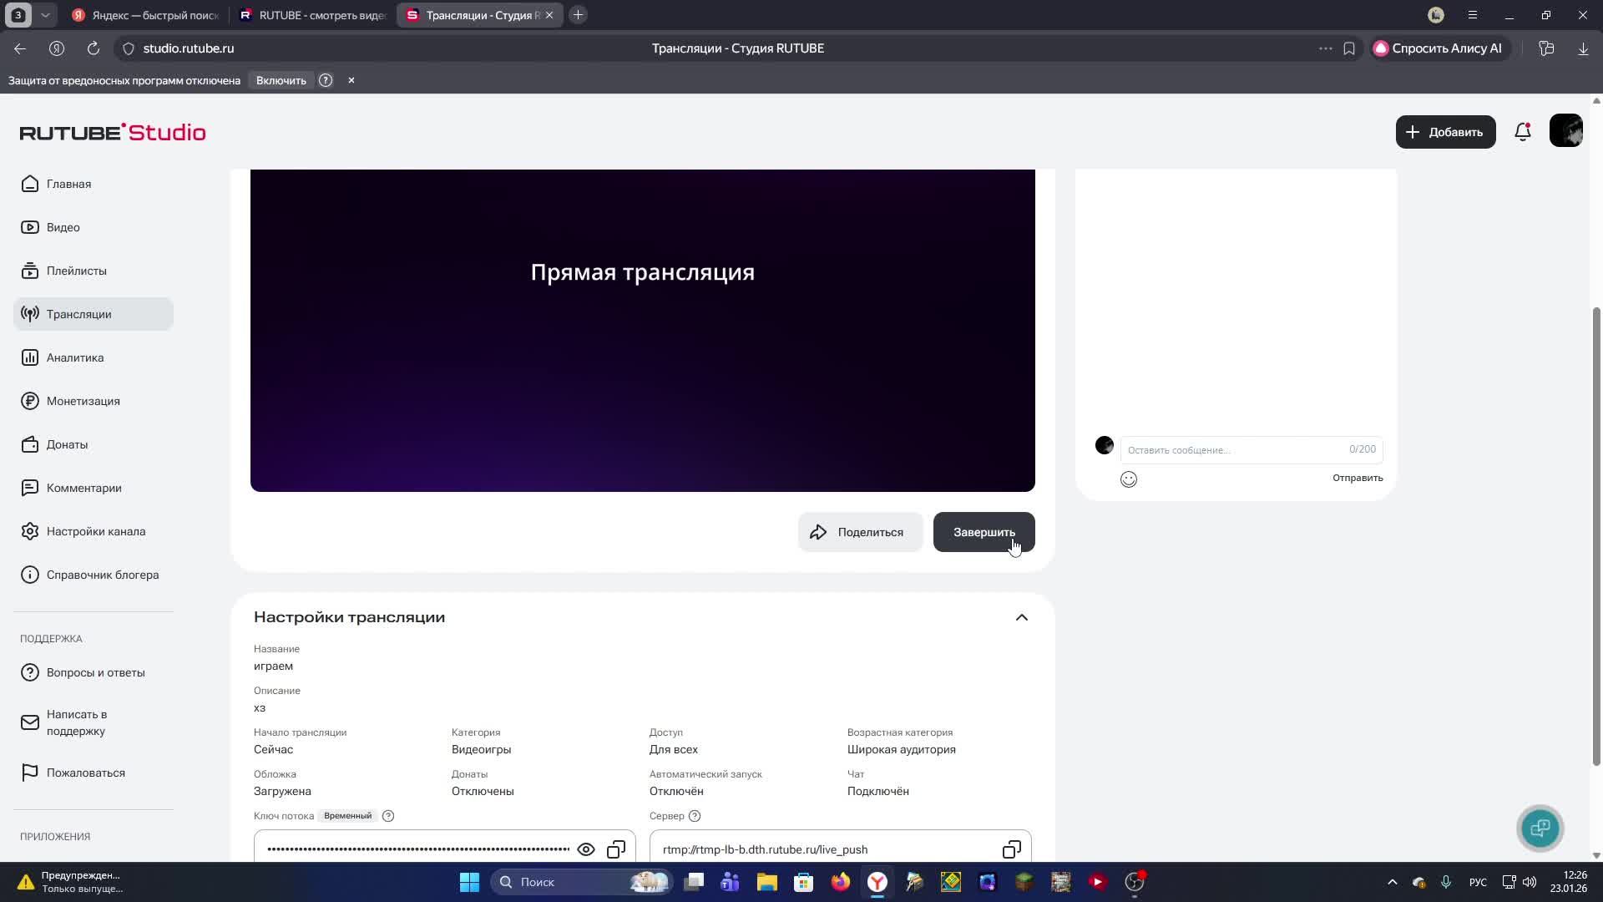Open Аналитика in the sidebar
The height and width of the screenshot is (902, 1603).
click(x=75, y=357)
